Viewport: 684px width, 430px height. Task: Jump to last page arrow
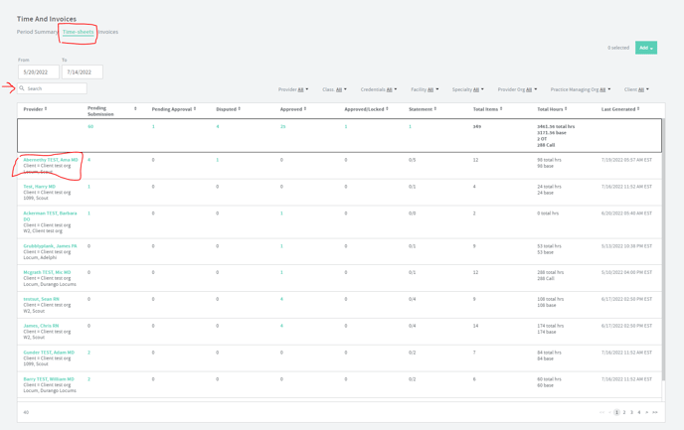coord(655,412)
